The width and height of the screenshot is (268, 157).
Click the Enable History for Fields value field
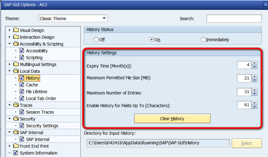coord(244,105)
